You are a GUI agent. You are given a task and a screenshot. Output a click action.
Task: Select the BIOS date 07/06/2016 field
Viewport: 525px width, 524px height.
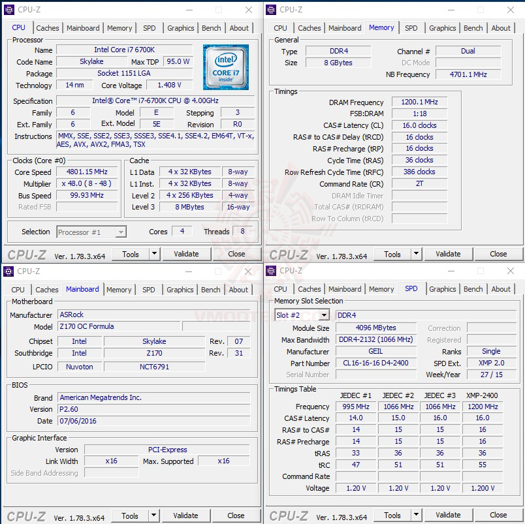pos(154,422)
